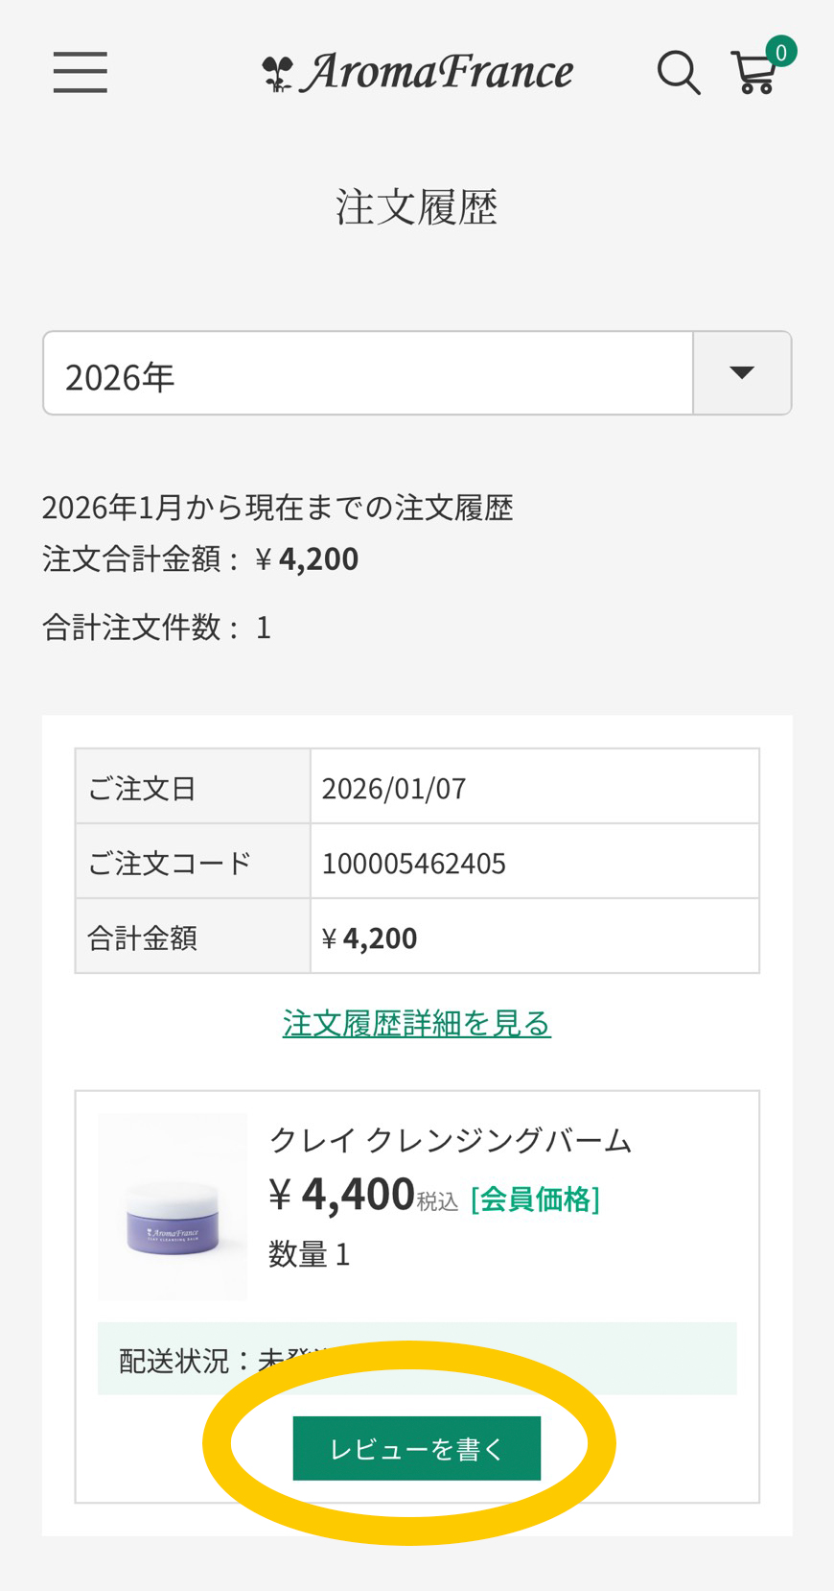Click the order code 100005462405
The width and height of the screenshot is (834, 1591).
[x=414, y=863]
